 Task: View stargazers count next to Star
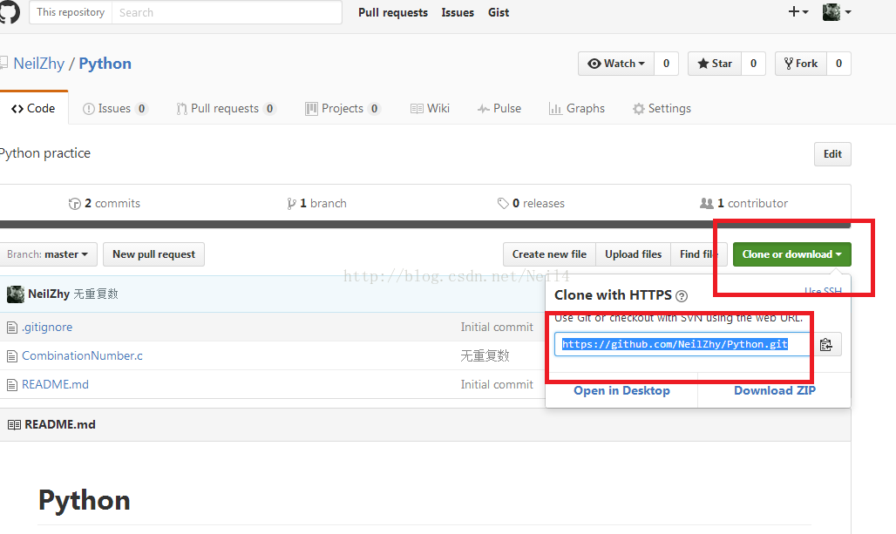[753, 64]
